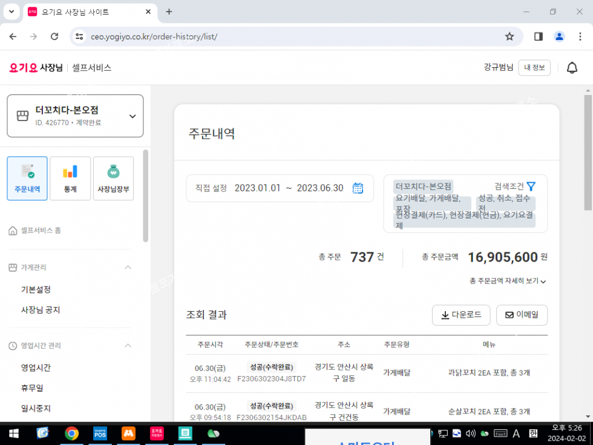Open the 사장님 공지 menu item

click(41, 310)
